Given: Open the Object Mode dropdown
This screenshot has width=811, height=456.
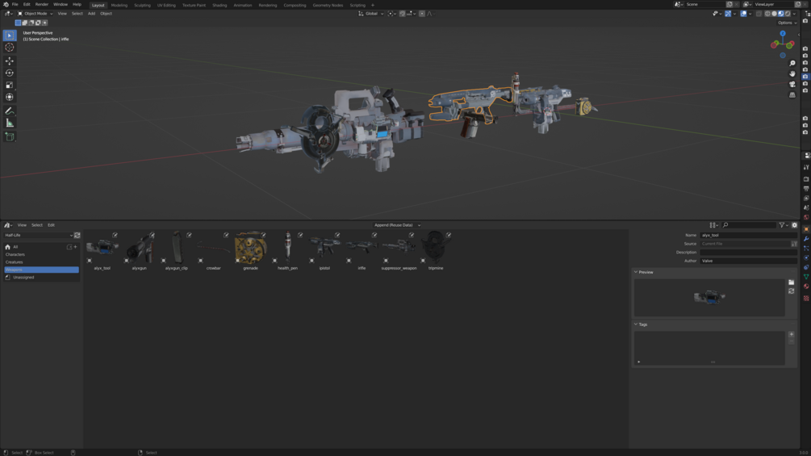Looking at the screenshot, I should tap(36, 14).
